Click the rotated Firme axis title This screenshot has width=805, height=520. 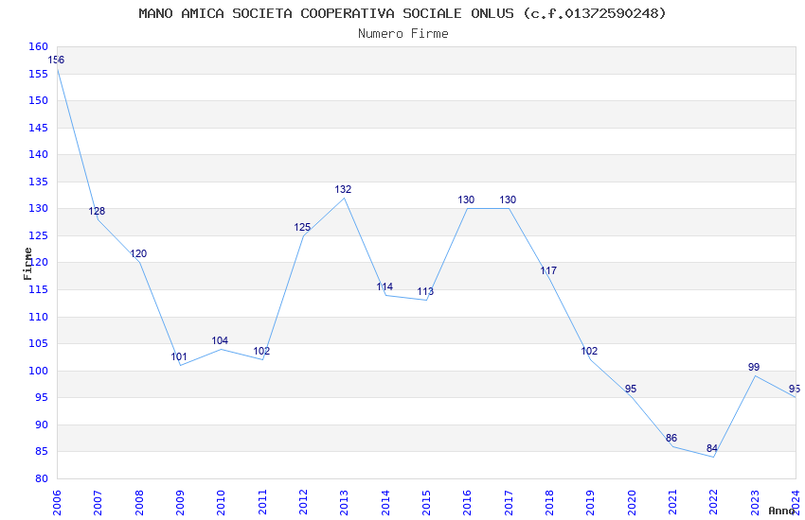pos(27,264)
